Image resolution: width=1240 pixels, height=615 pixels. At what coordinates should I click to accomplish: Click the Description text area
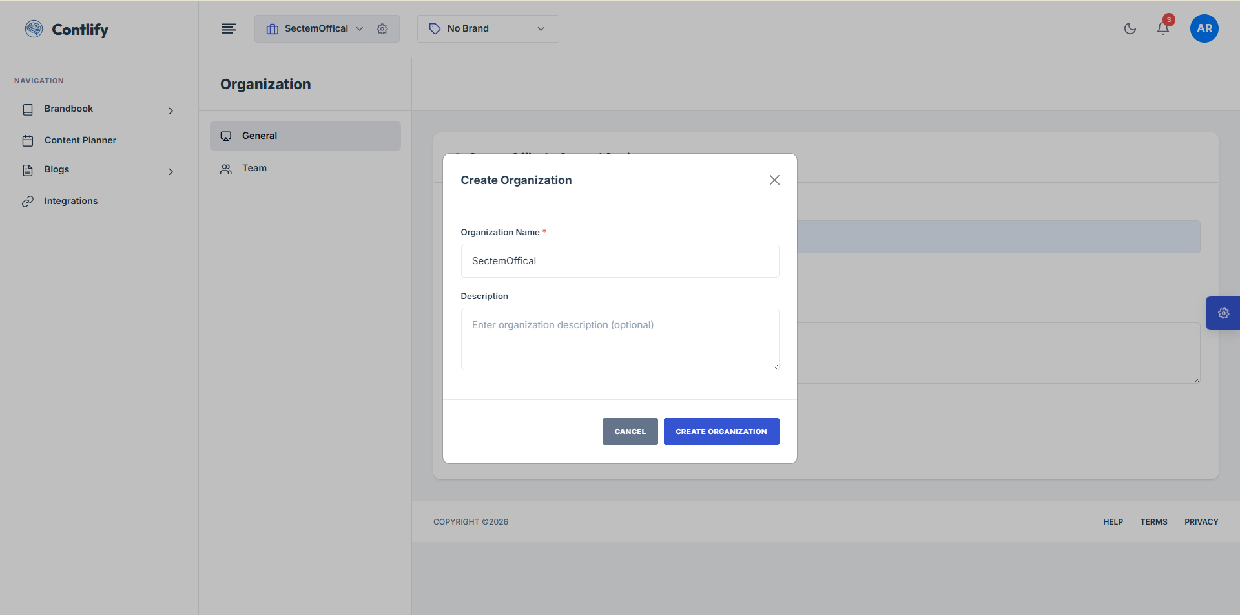619,339
